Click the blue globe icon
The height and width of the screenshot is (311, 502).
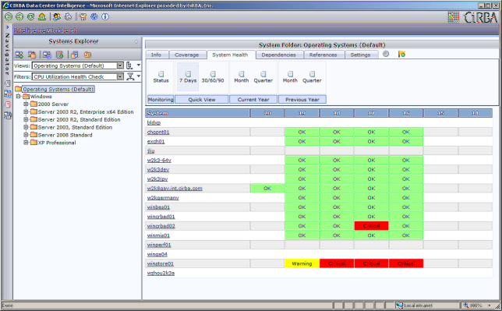pyautogui.click(x=94, y=16)
